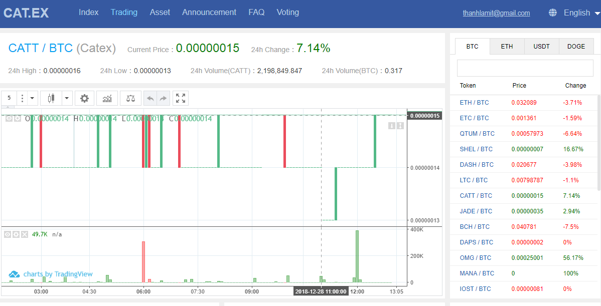The height and width of the screenshot is (306, 601).
Task: Click the TradingView cloud logo
Action: click(x=14, y=274)
